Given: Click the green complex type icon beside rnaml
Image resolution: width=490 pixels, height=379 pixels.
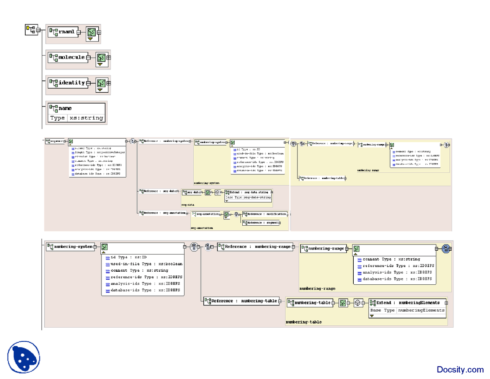Looking at the screenshot, I should click(x=91, y=32).
